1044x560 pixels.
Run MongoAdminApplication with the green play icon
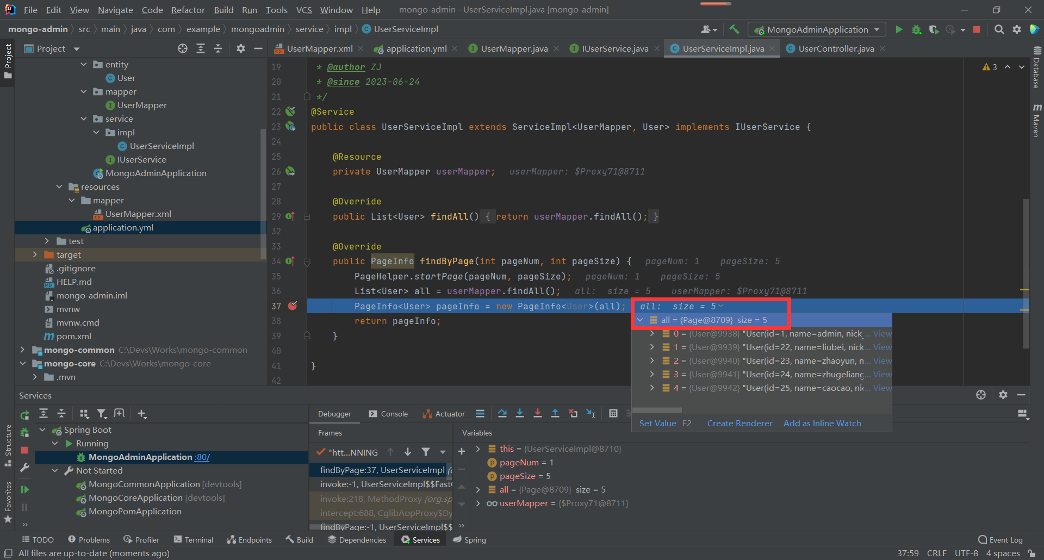[899, 29]
